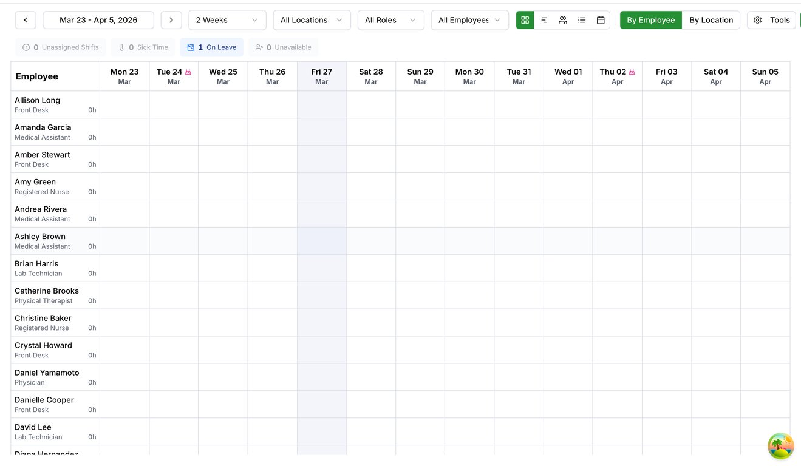This screenshot has width=801, height=466.
Task: Go to the previous date range
Action: click(26, 20)
